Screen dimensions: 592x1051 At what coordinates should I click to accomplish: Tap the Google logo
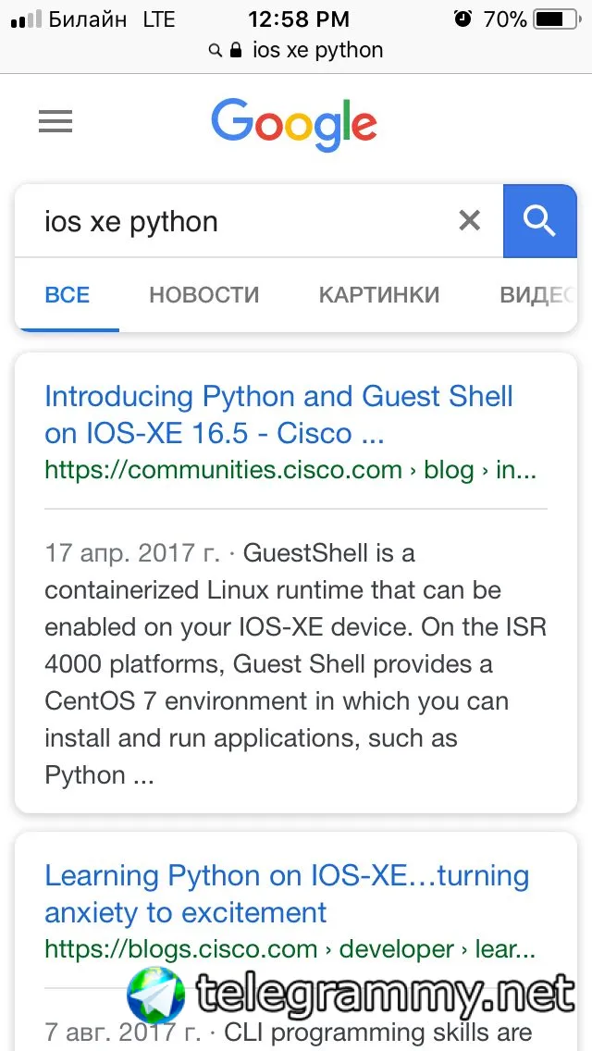(x=294, y=125)
